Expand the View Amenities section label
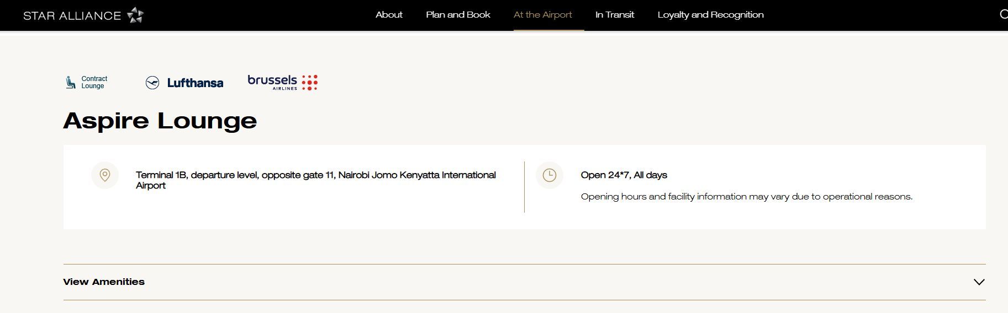 point(104,282)
